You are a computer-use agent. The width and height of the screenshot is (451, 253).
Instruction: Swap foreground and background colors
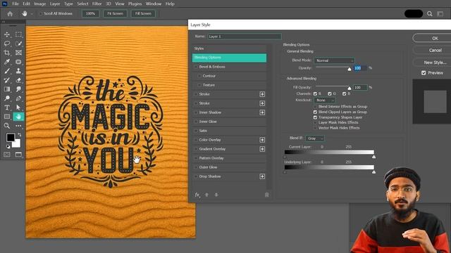tap(19, 134)
